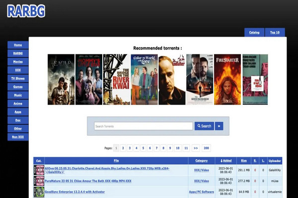Sort by L. leechers column header
This screenshot has width=298, height=198.
[263, 161]
